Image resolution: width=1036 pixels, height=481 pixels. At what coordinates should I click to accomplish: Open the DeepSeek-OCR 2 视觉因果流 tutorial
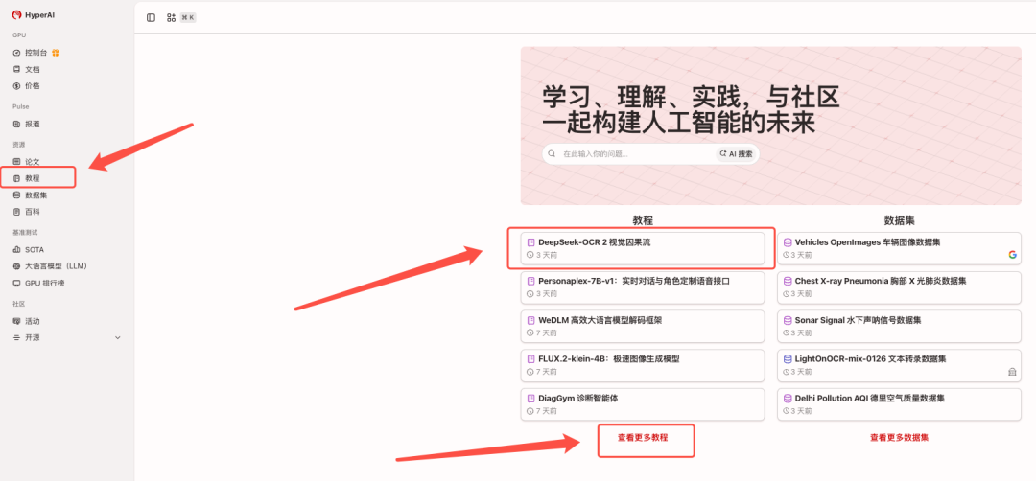pos(643,248)
